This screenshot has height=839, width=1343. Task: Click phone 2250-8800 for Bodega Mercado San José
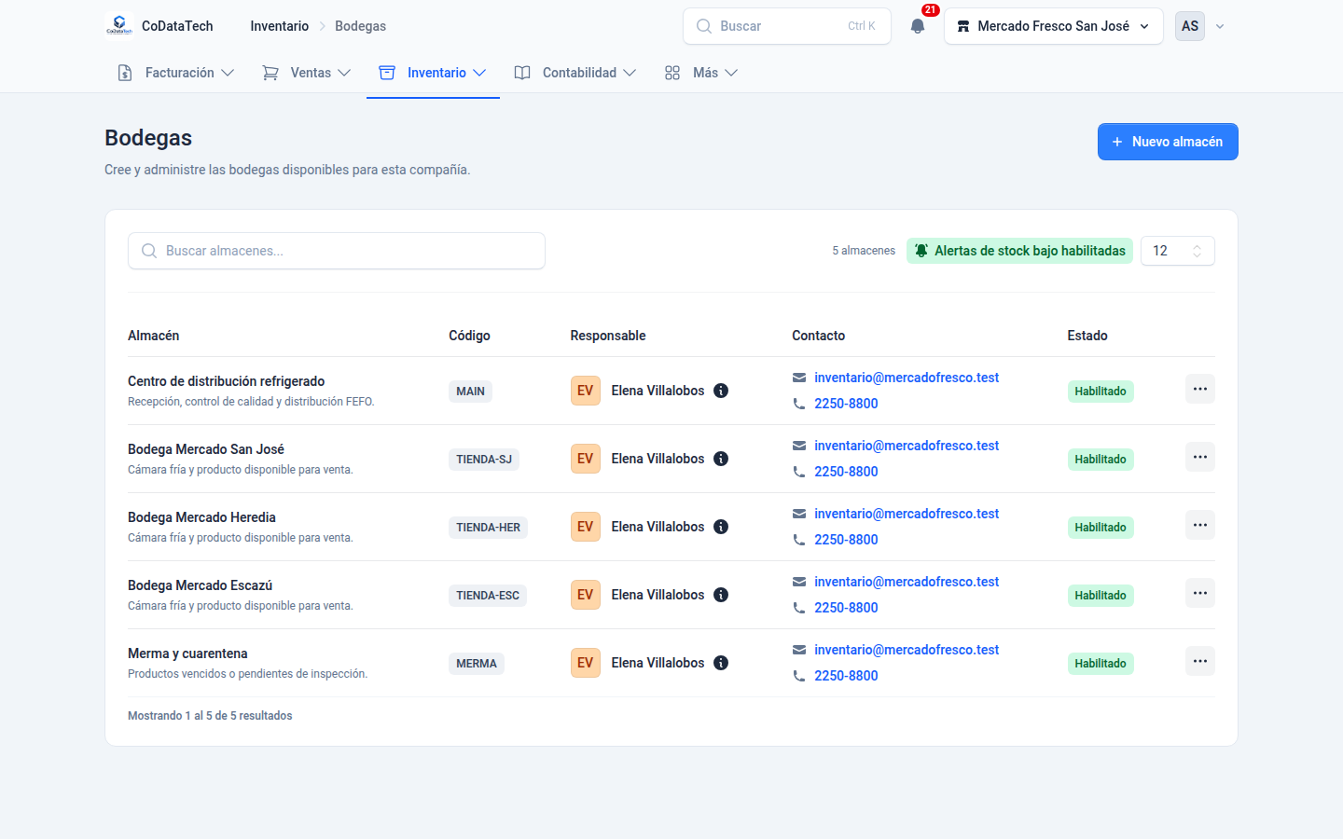pyautogui.click(x=846, y=472)
